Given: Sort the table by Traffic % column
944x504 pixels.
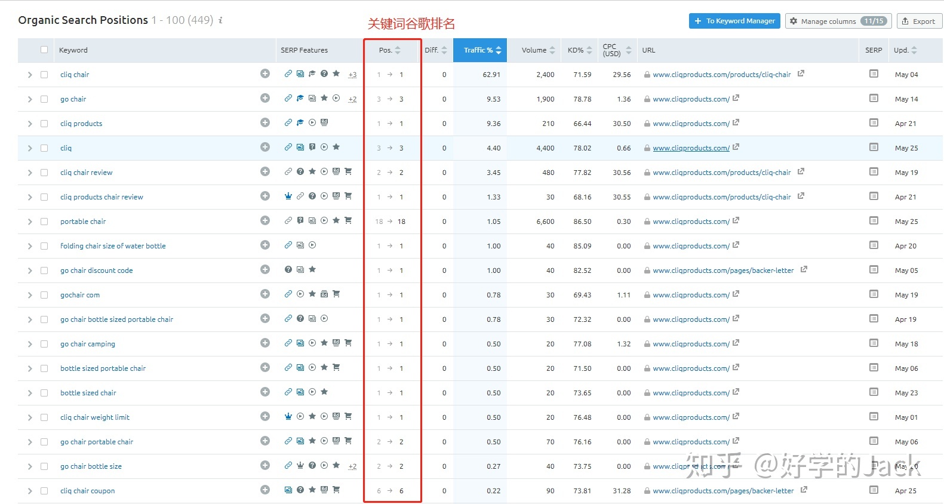Looking at the screenshot, I should 479,50.
